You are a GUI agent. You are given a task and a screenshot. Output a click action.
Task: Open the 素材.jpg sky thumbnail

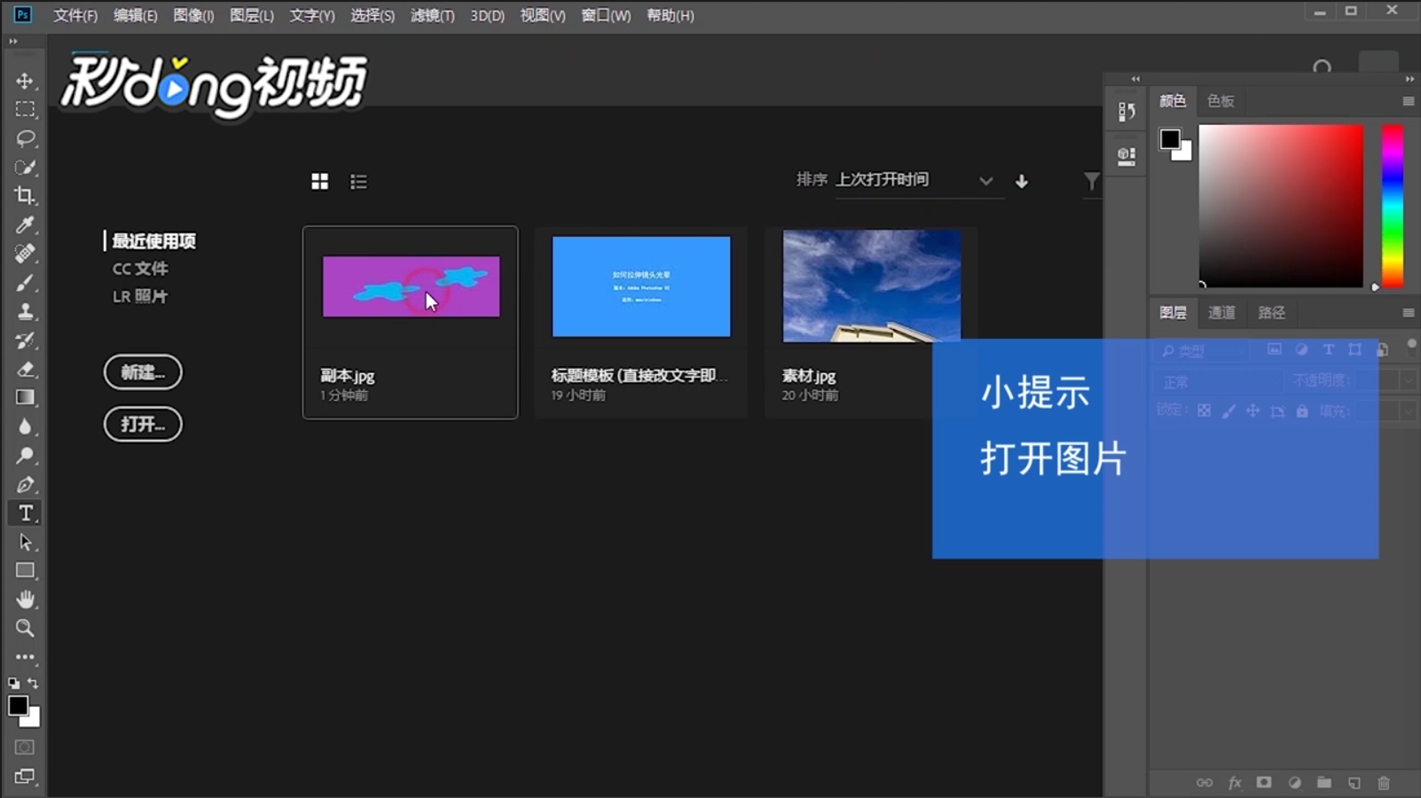872,286
